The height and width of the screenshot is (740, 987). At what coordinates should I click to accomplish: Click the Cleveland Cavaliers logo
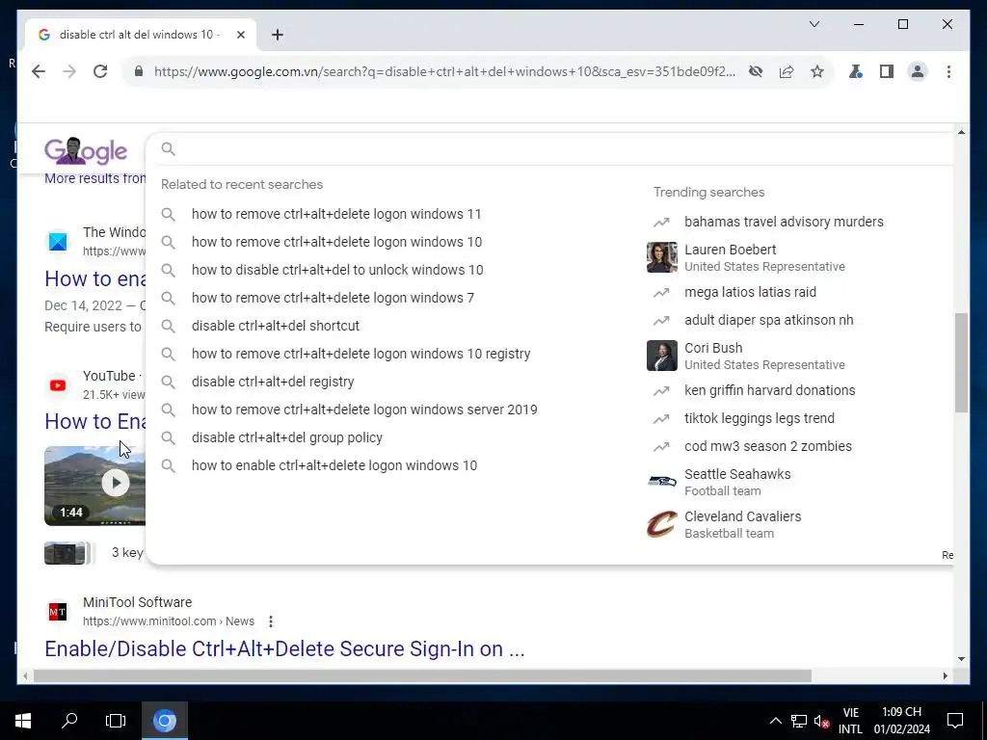coord(661,524)
